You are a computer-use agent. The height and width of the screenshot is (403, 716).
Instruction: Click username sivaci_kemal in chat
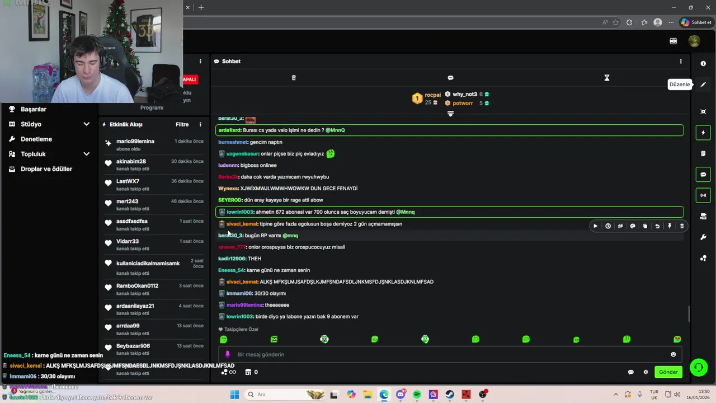(x=242, y=224)
